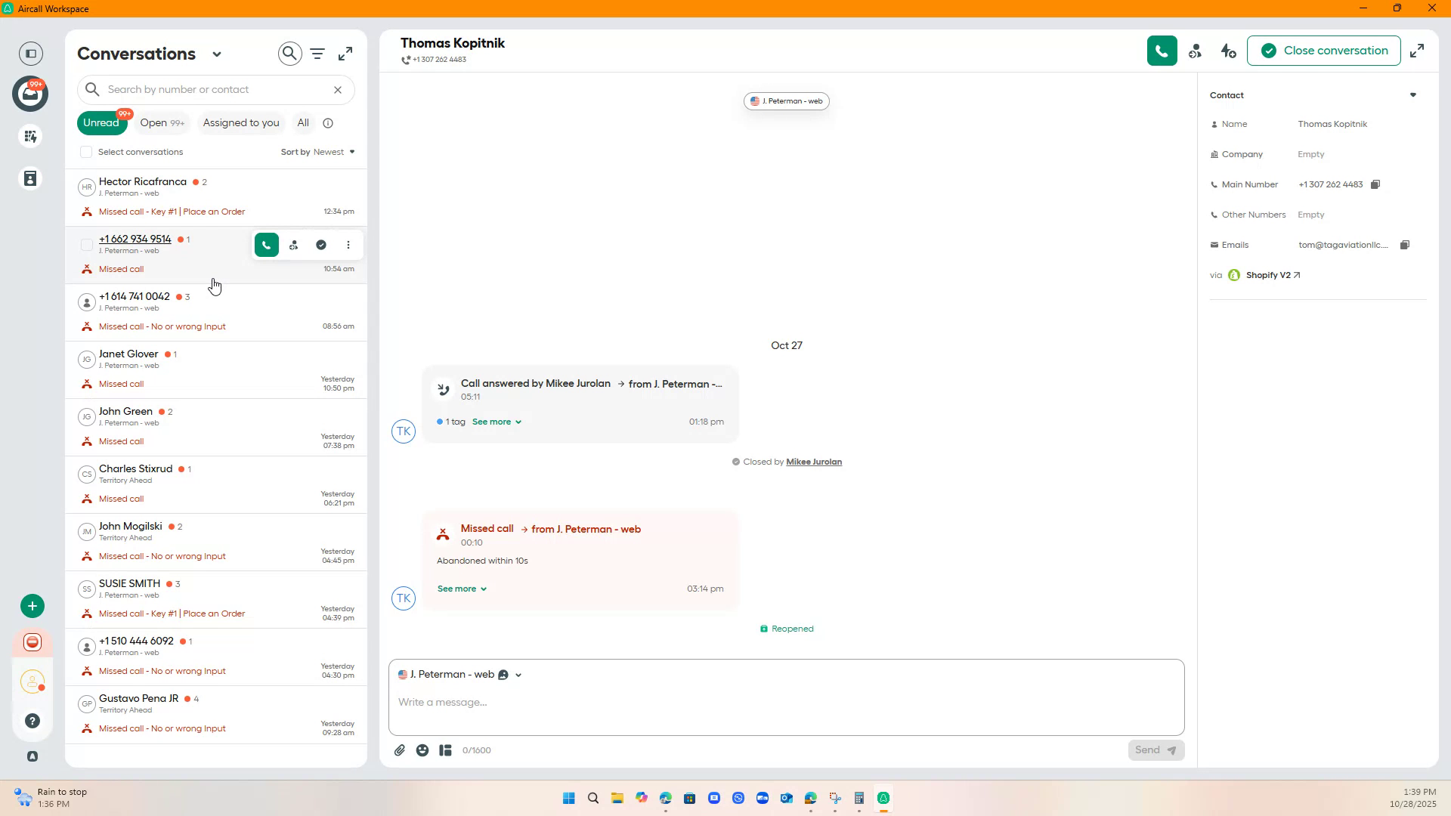Screen dimensions: 1451x816
Task: Select the green phone call icon
Action: 1162,51
